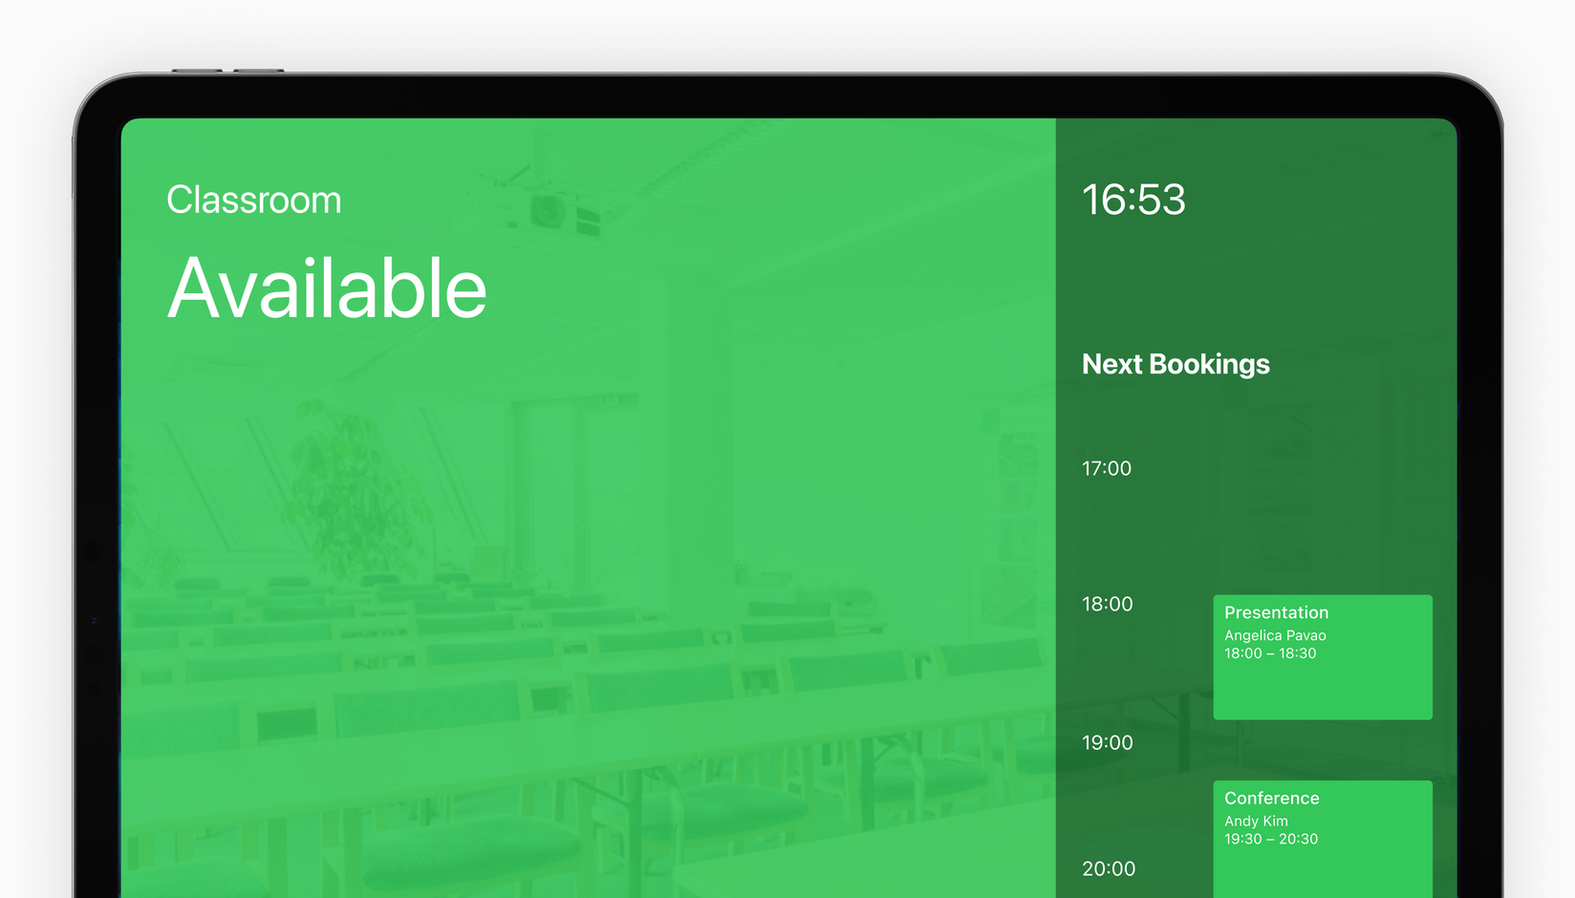Click the 20:00 timeline marker
This screenshot has width=1575, height=898.
pos(1109,868)
